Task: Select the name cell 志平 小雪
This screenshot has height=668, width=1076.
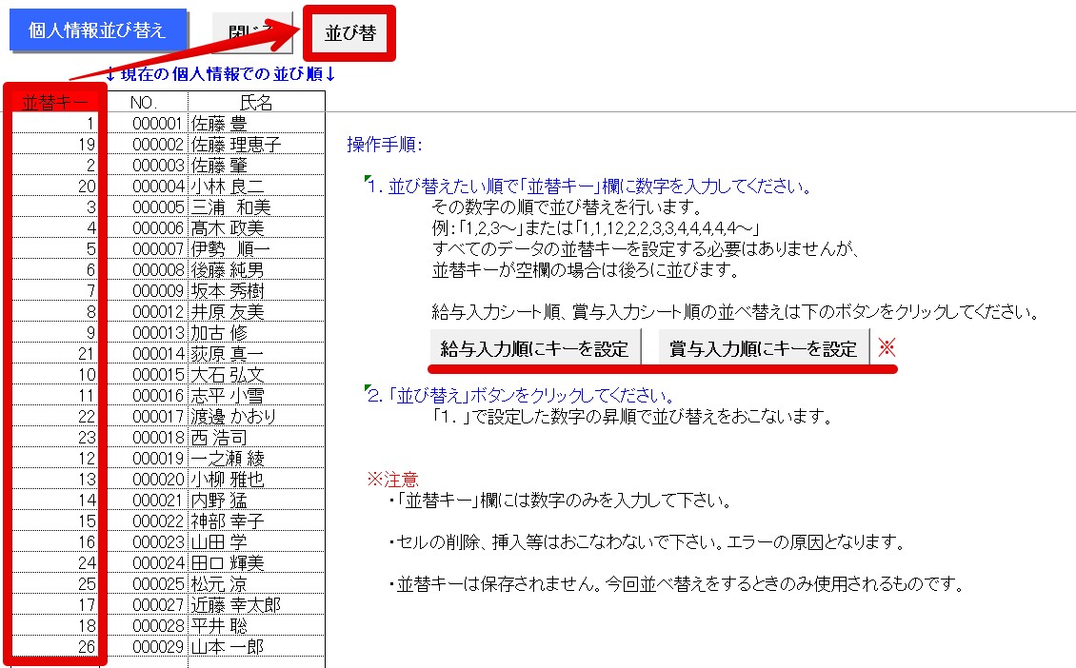Action: (x=256, y=395)
